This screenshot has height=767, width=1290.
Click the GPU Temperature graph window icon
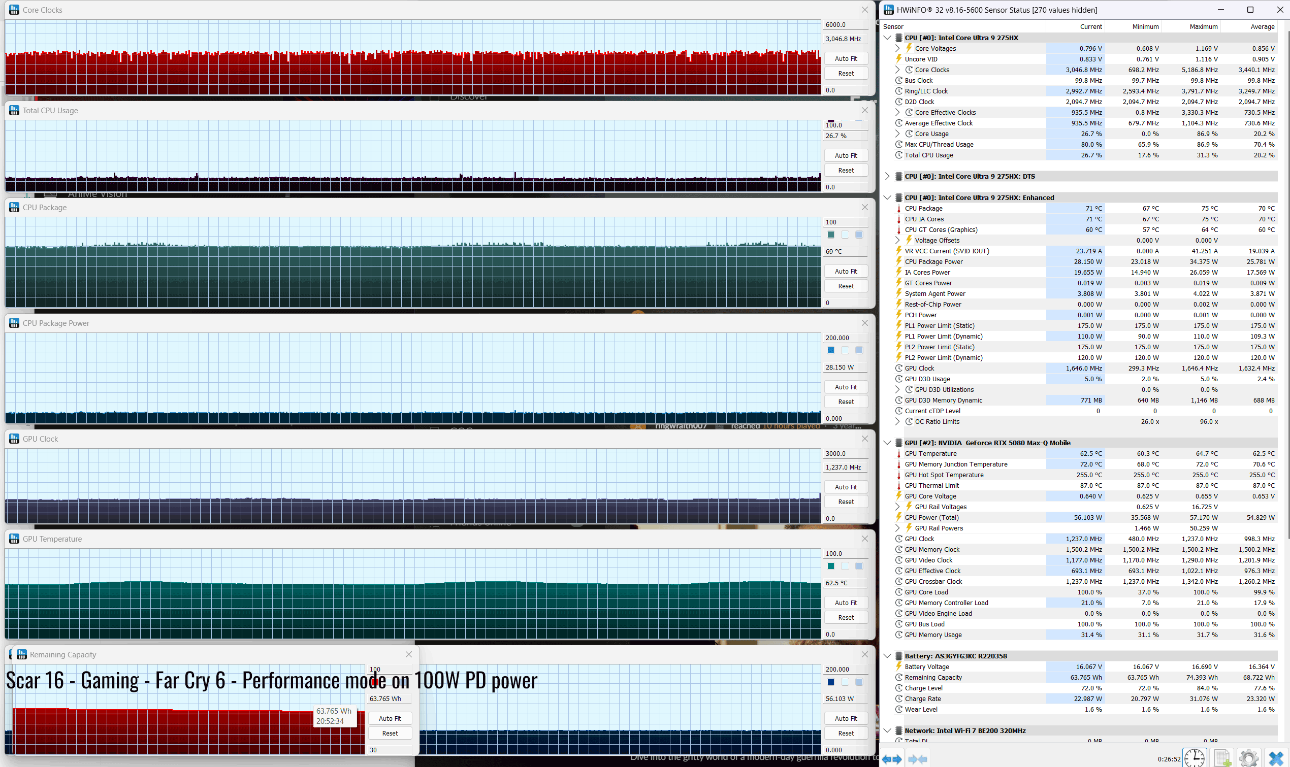[14, 539]
